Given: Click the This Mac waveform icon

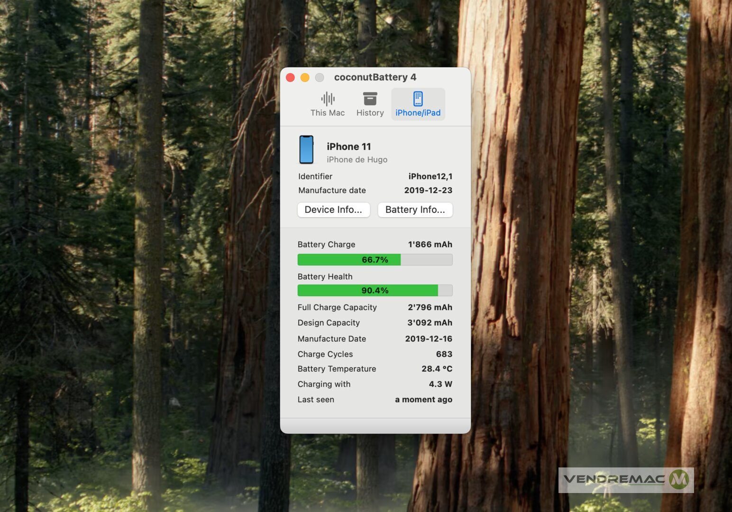Looking at the screenshot, I should tap(328, 99).
